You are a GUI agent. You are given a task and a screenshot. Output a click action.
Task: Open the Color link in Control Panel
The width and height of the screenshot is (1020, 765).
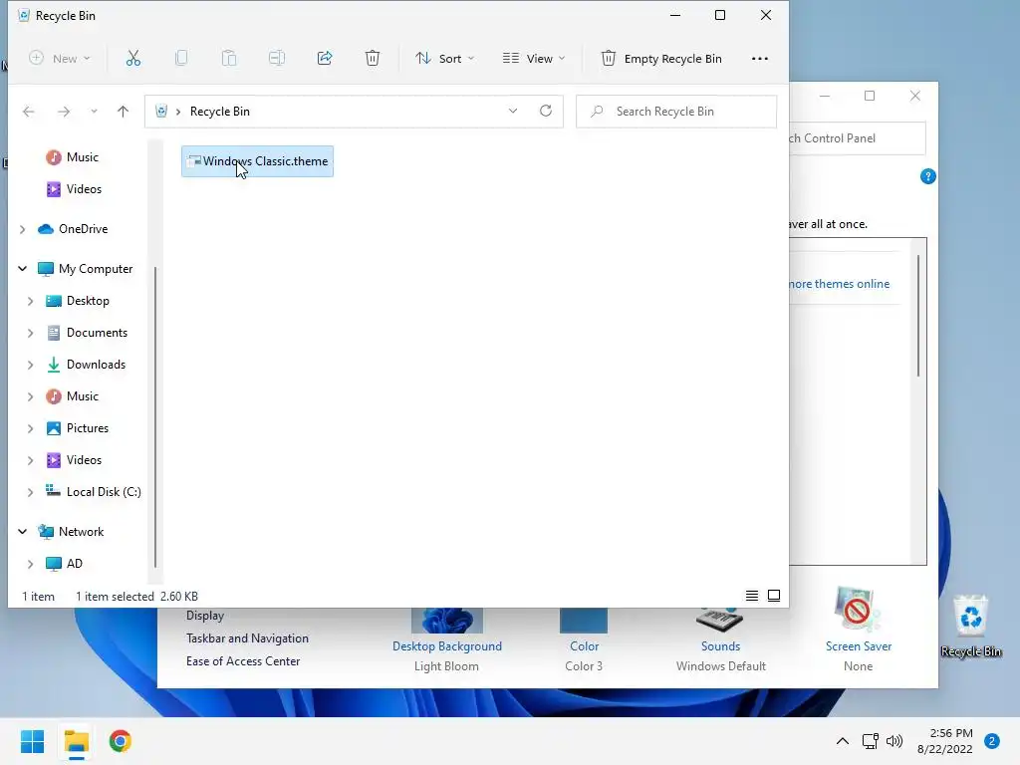584,645
